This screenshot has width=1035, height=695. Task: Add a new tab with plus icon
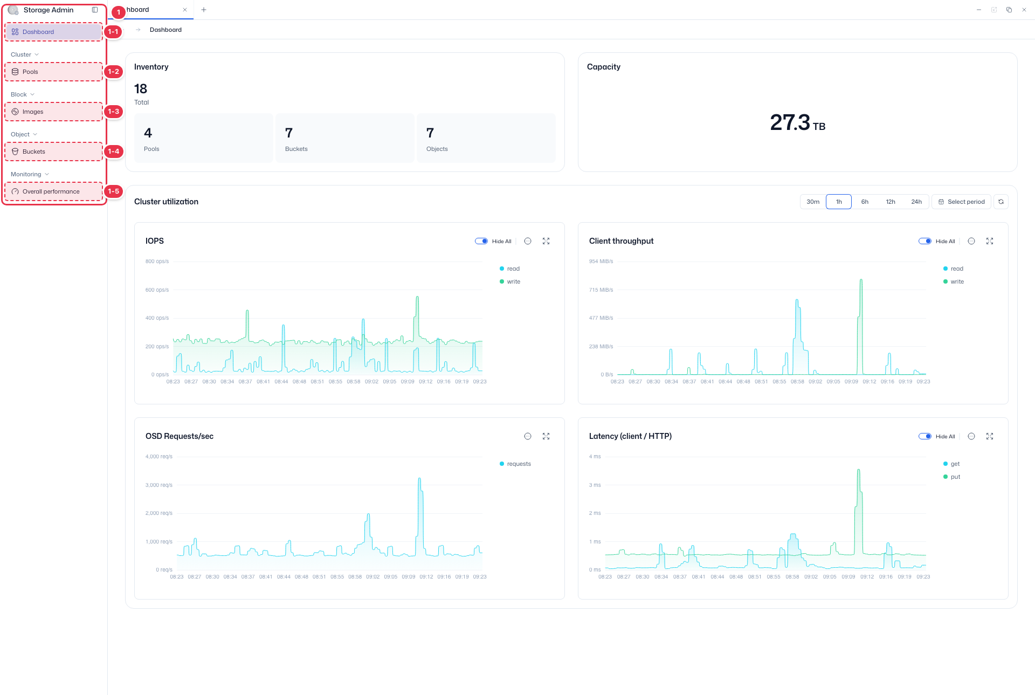pos(204,10)
